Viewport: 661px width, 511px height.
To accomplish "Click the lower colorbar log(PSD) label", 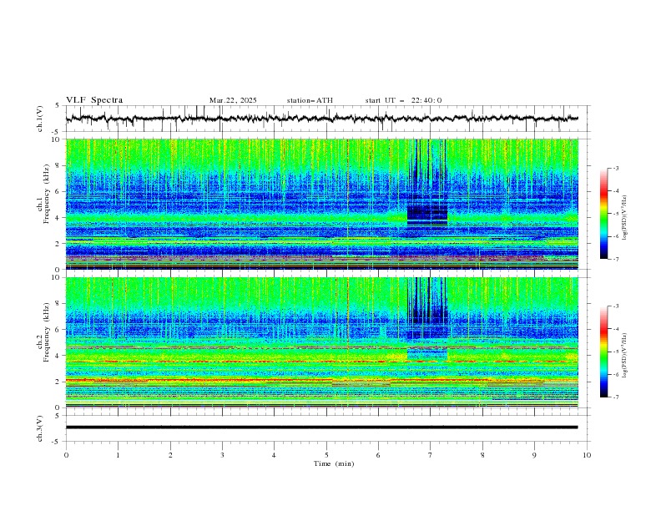I will (x=624, y=356).
